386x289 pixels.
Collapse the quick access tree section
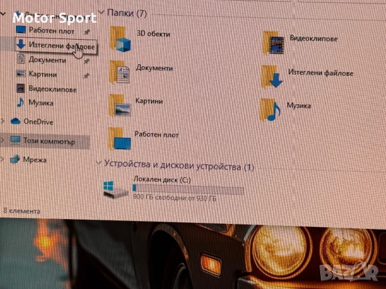pos(3,14)
